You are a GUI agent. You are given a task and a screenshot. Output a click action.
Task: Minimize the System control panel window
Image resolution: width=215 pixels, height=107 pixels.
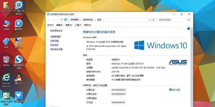click(x=174, y=14)
